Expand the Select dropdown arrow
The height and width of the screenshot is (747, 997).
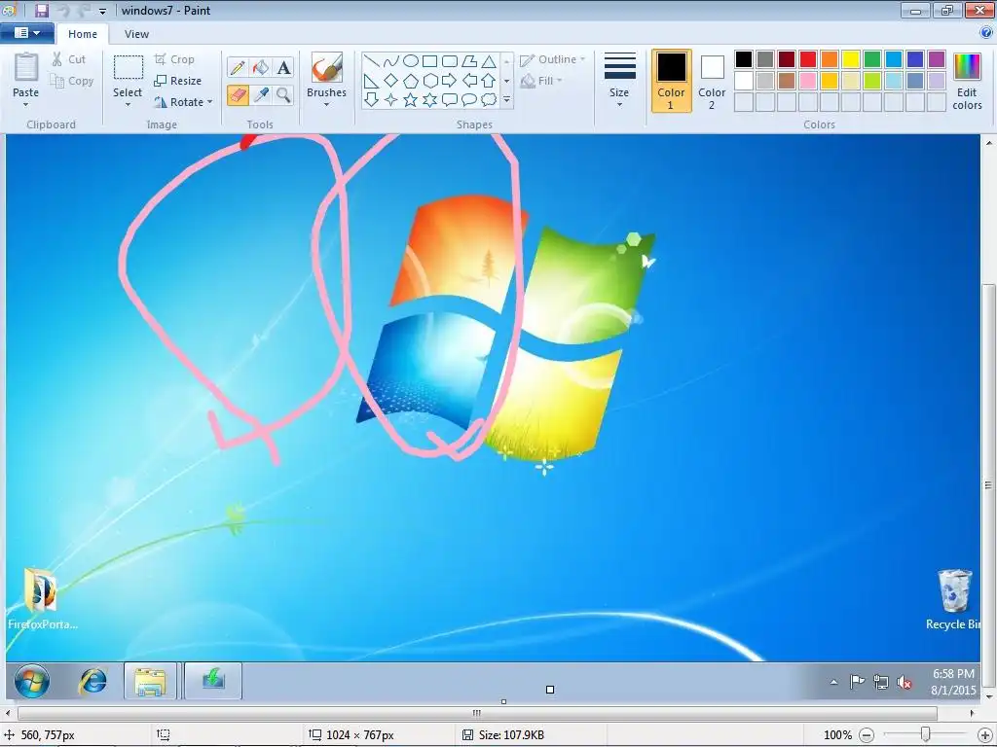click(x=128, y=105)
